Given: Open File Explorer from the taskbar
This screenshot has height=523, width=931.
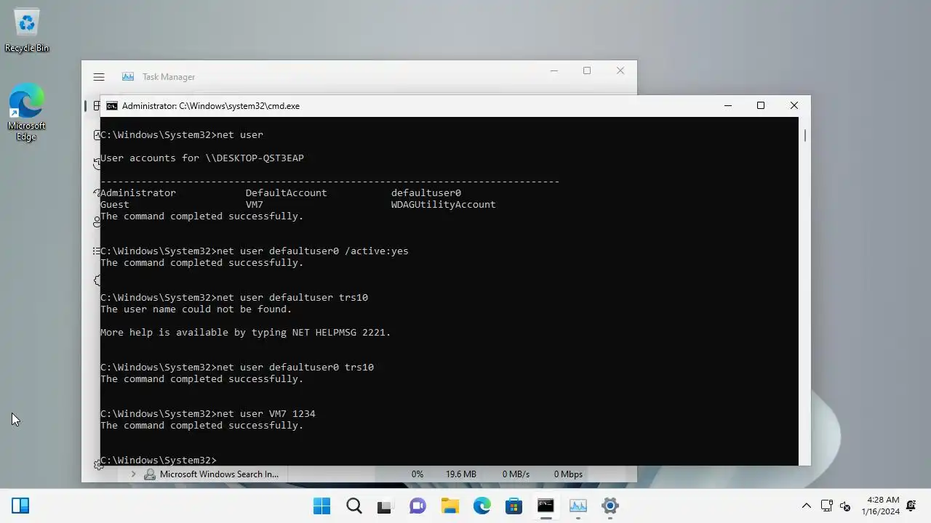Looking at the screenshot, I should [x=450, y=506].
